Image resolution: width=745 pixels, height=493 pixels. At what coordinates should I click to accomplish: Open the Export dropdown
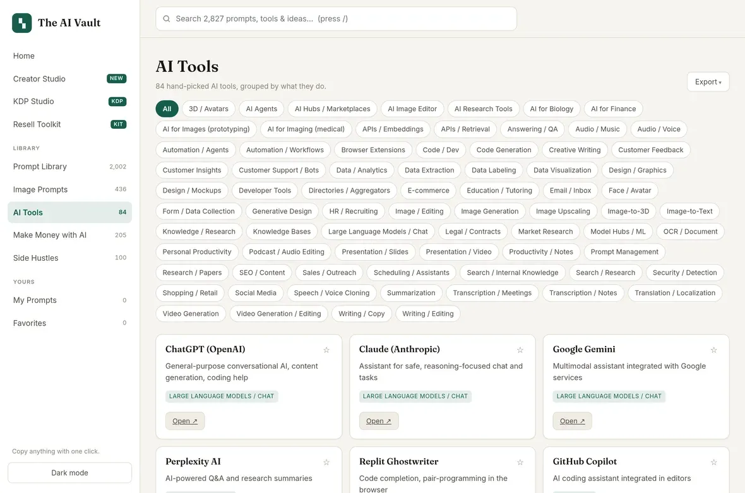click(708, 81)
